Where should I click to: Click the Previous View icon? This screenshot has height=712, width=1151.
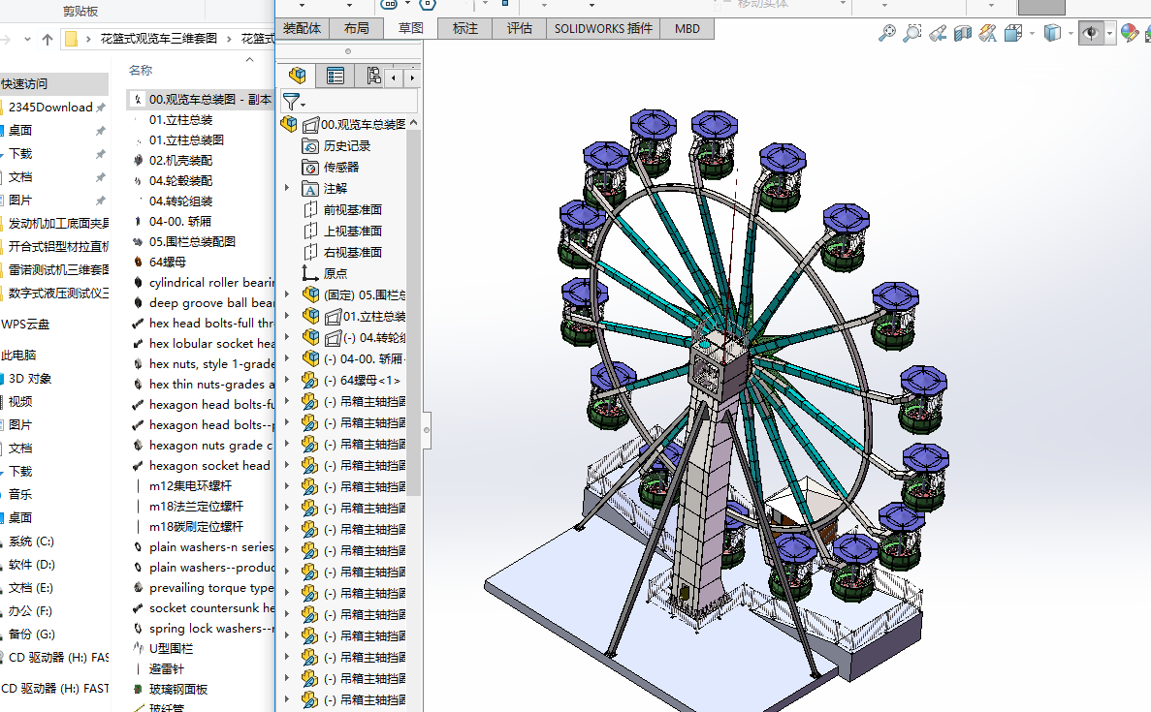point(938,34)
